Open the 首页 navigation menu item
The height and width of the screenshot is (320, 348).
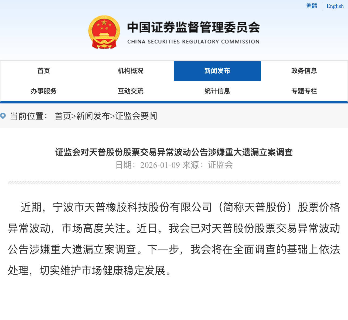tap(44, 71)
